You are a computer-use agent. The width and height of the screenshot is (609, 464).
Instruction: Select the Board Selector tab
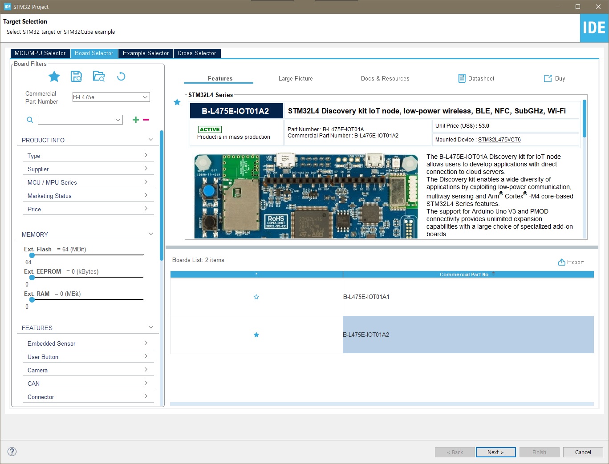click(94, 53)
